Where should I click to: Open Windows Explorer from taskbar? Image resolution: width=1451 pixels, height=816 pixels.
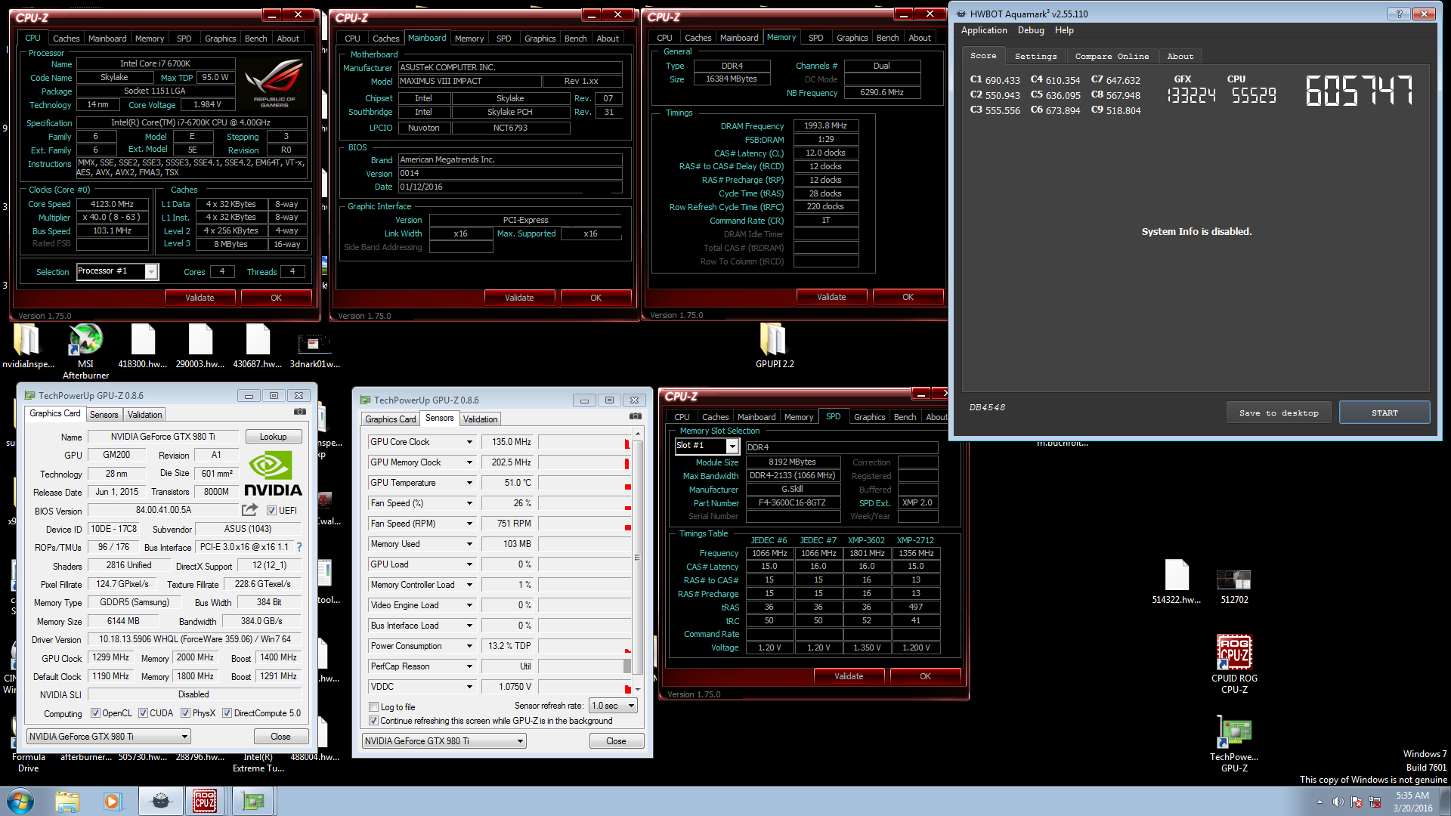pyautogui.click(x=67, y=801)
